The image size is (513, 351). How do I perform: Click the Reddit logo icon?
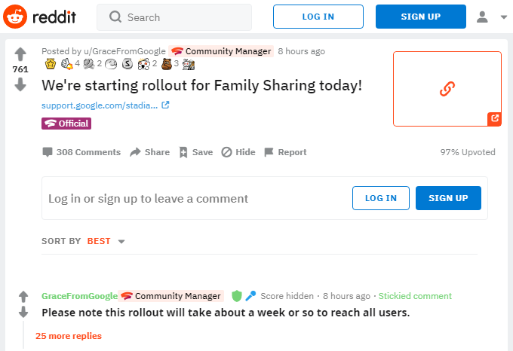point(15,17)
